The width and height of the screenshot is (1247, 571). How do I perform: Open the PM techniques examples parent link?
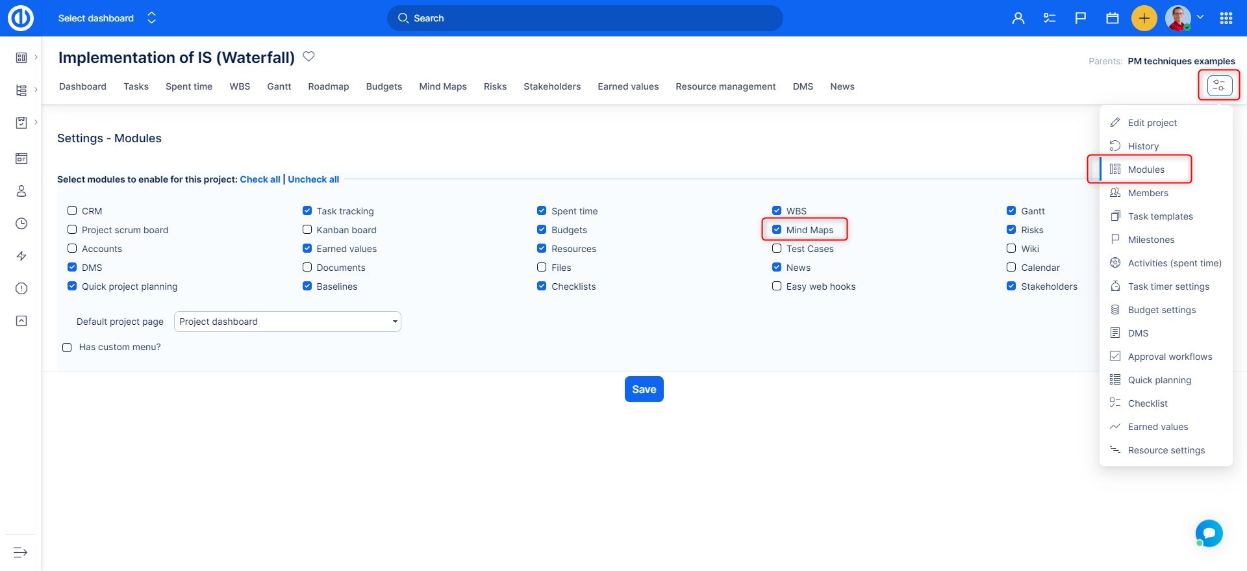tap(1181, 61)
